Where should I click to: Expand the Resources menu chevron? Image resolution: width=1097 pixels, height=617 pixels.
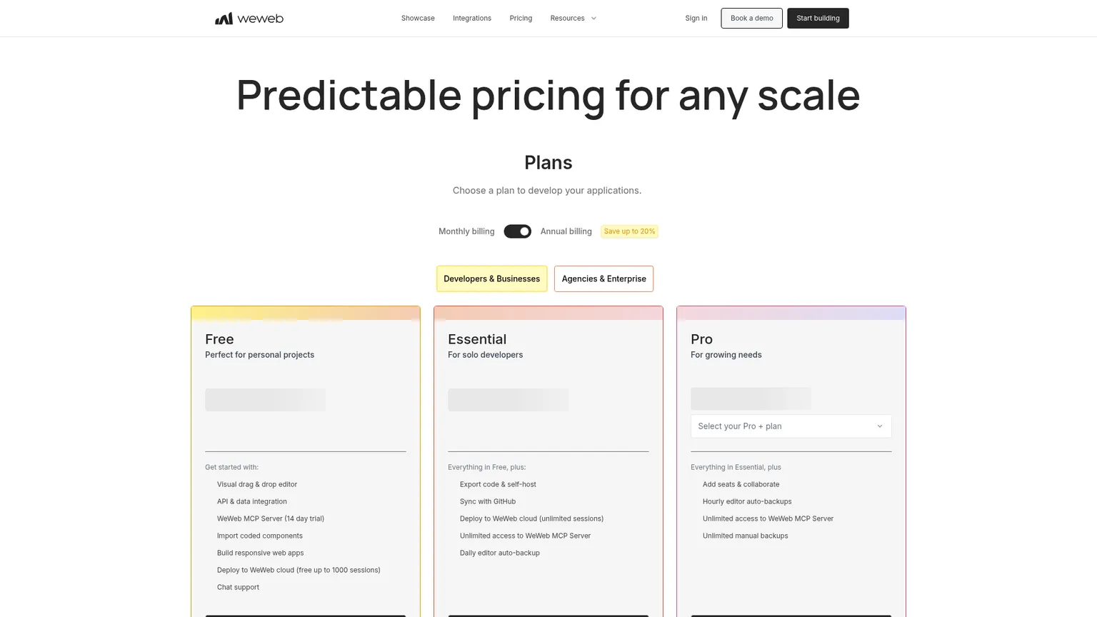[593, 19]
